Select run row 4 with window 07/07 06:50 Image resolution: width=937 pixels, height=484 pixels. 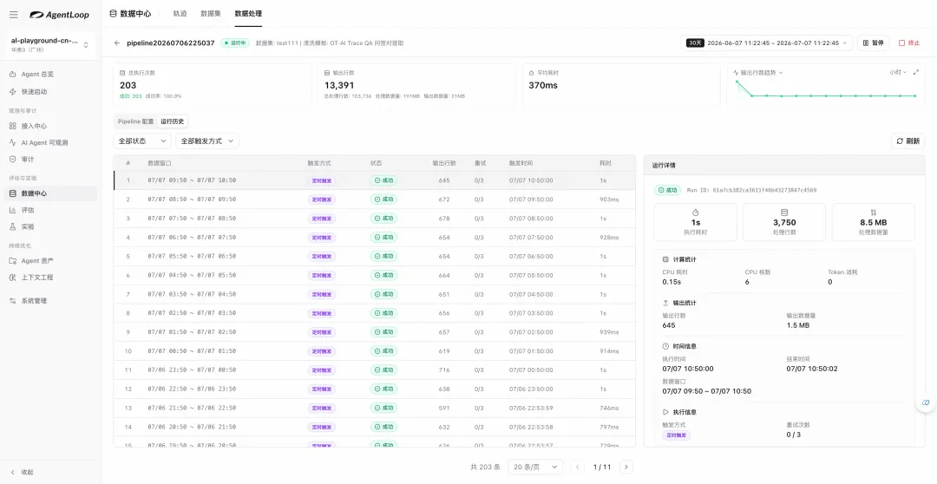374,237
